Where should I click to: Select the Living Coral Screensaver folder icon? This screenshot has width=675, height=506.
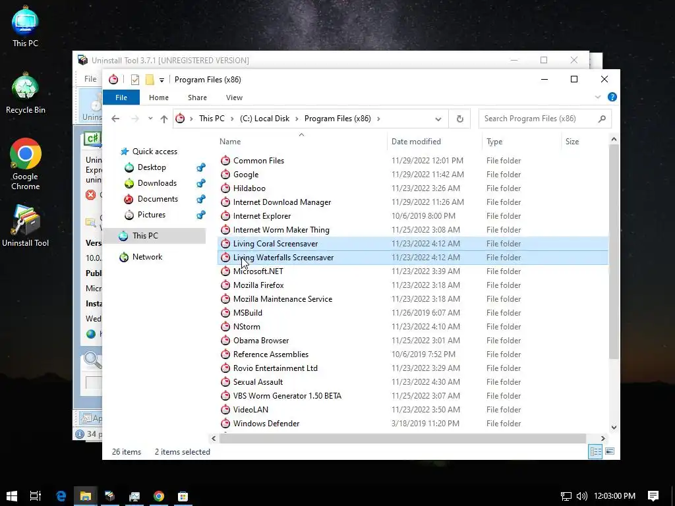click(225, 244)
